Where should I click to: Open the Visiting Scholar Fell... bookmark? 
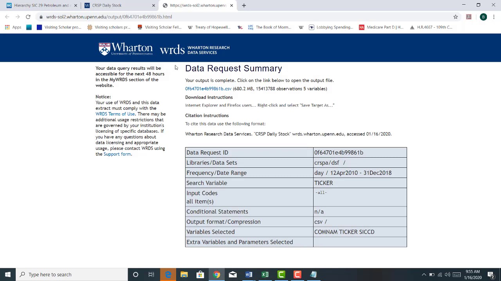159,27
